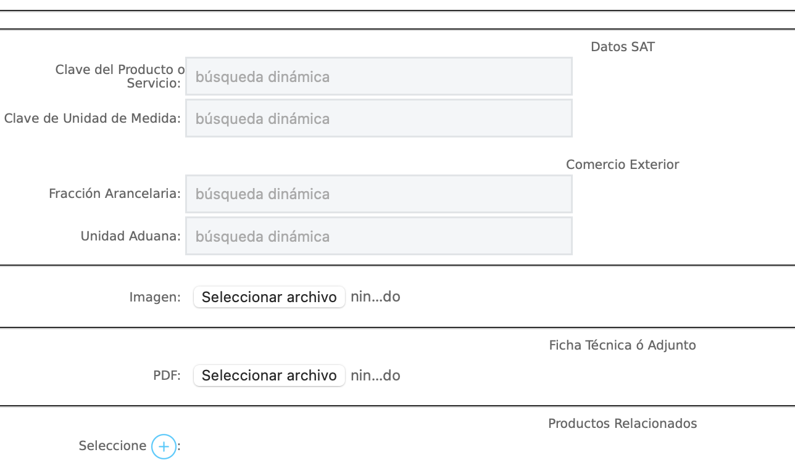Screen dimensions: 795x476
Task: Click the Clave del Producto o Servicio label
Action: tap(120, 76)
